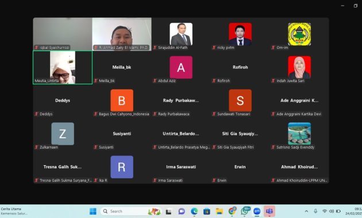
Task: Click the orange 'B' avatar of Bagus Dwi Cahyono
Action: (x=122, y=100)
